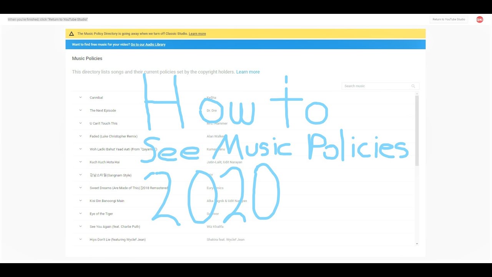The image size is (492, 277).
Task: Select the song title Kuch Kuch Hota Hai
Action: [x=105, y=162]
